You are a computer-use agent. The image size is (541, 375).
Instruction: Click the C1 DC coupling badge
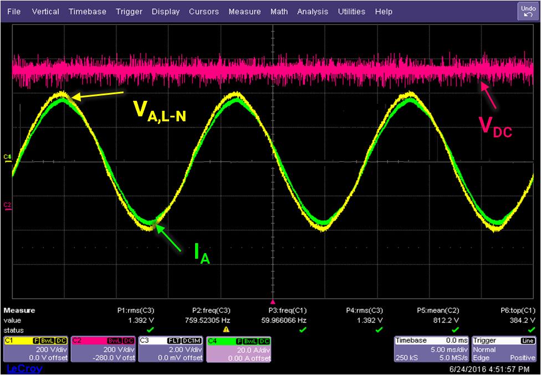[x=62, y=341]
